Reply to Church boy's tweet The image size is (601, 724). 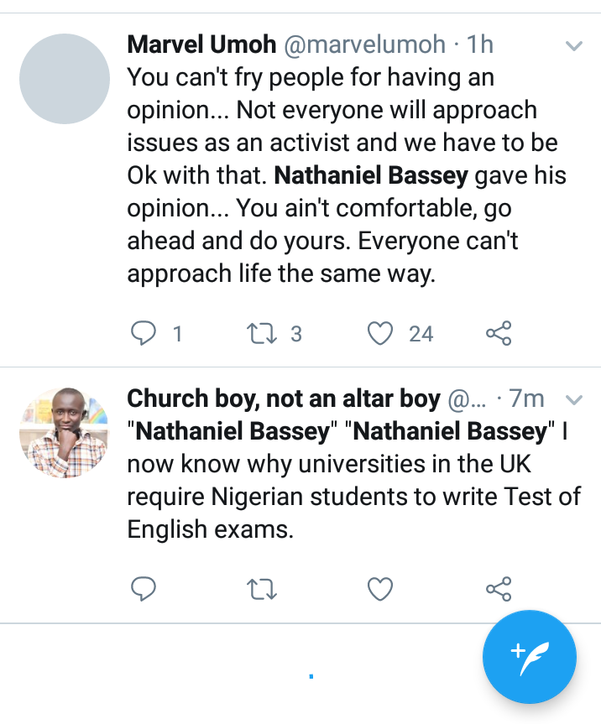144,590
